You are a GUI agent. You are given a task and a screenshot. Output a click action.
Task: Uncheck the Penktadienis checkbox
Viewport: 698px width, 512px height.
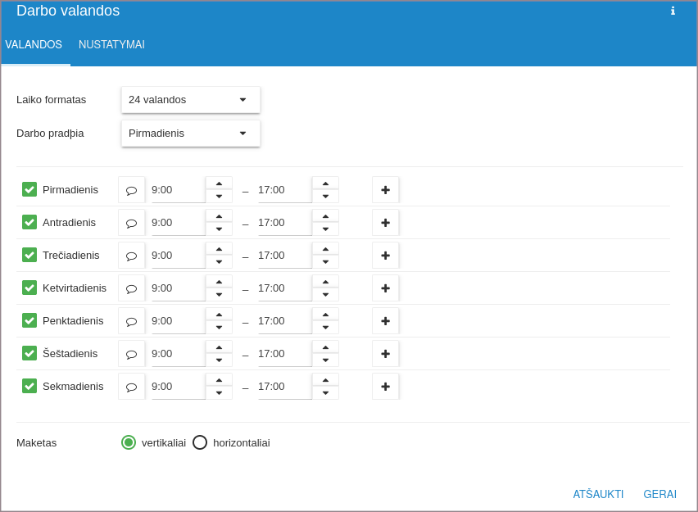pos(29,320)
